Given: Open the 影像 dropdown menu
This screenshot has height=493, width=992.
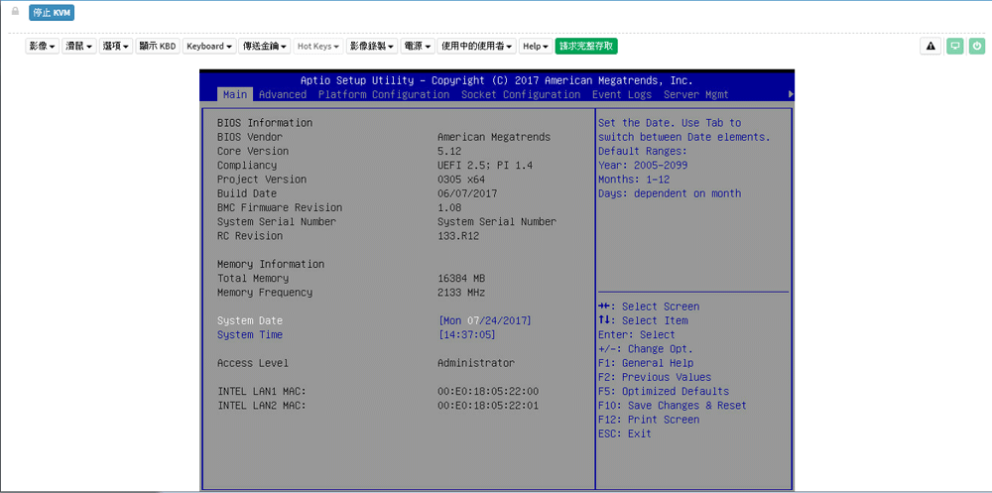Looking at the screenshot, I should (x=43, y=47).
